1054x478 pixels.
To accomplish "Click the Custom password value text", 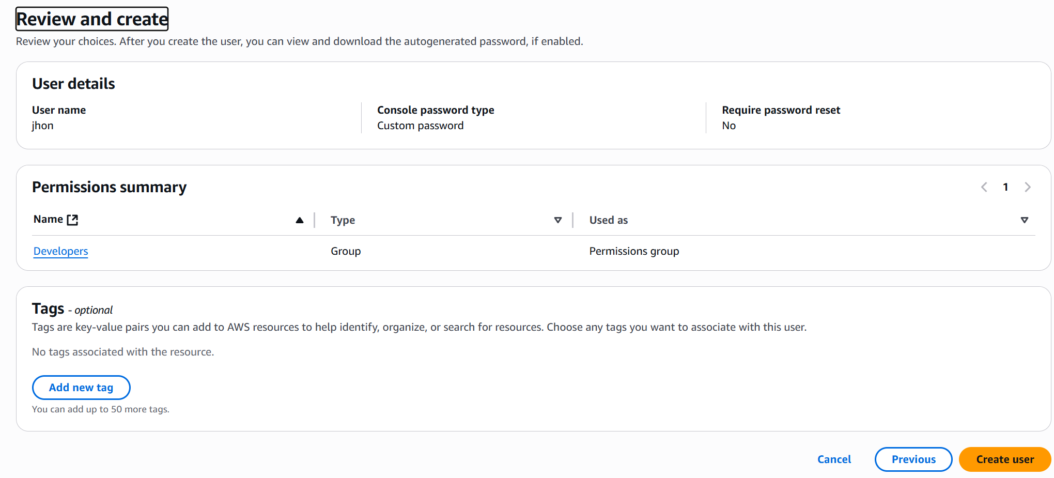I will pyautogui.click(x=420, y=126).
